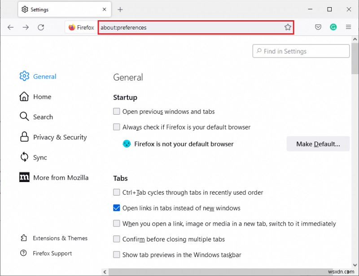Screen dimensions: 359x276
Task: Reload the current page
Action: tap(41, 27)
